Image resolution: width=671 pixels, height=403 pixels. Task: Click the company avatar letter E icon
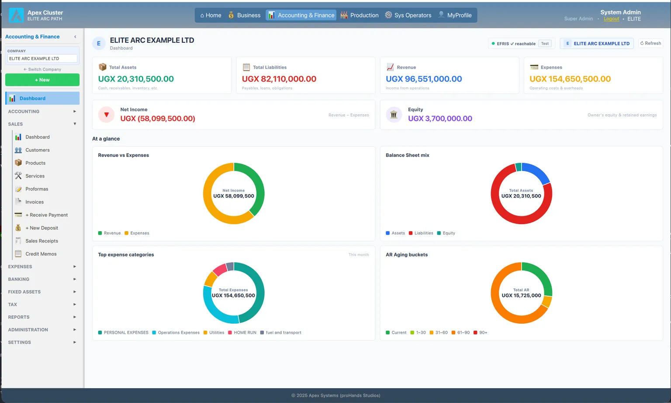coord(99,44)
